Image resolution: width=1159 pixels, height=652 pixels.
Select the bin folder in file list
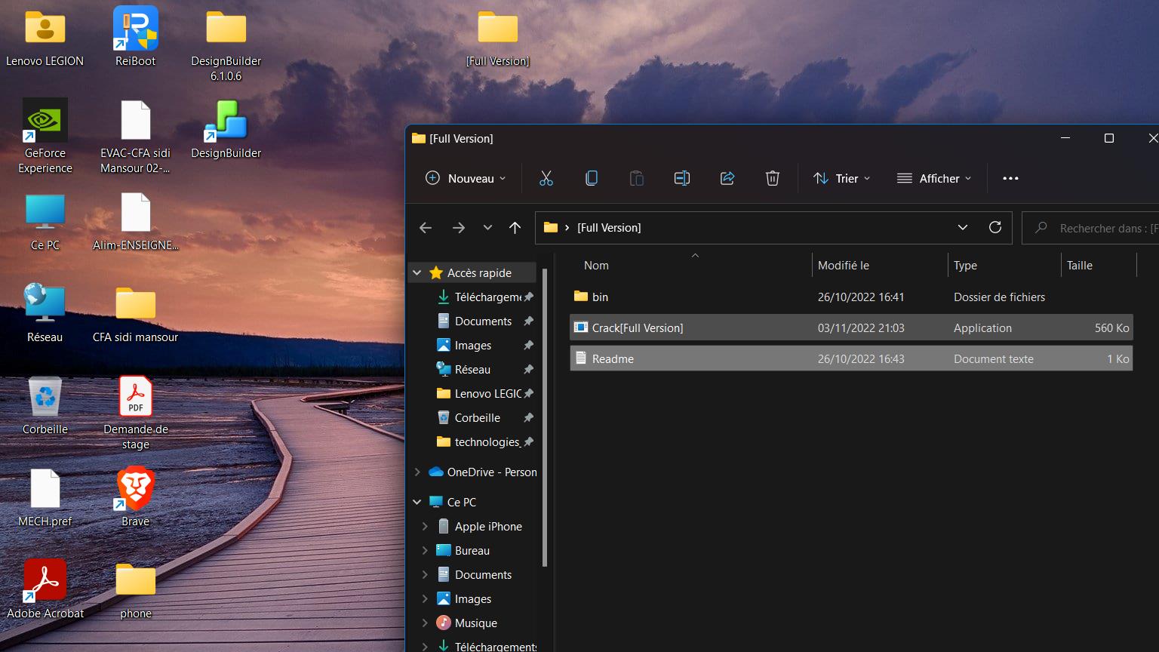coord(600,297)
